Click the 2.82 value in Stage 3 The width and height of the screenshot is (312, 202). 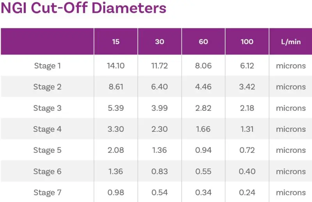pos(203,108)
